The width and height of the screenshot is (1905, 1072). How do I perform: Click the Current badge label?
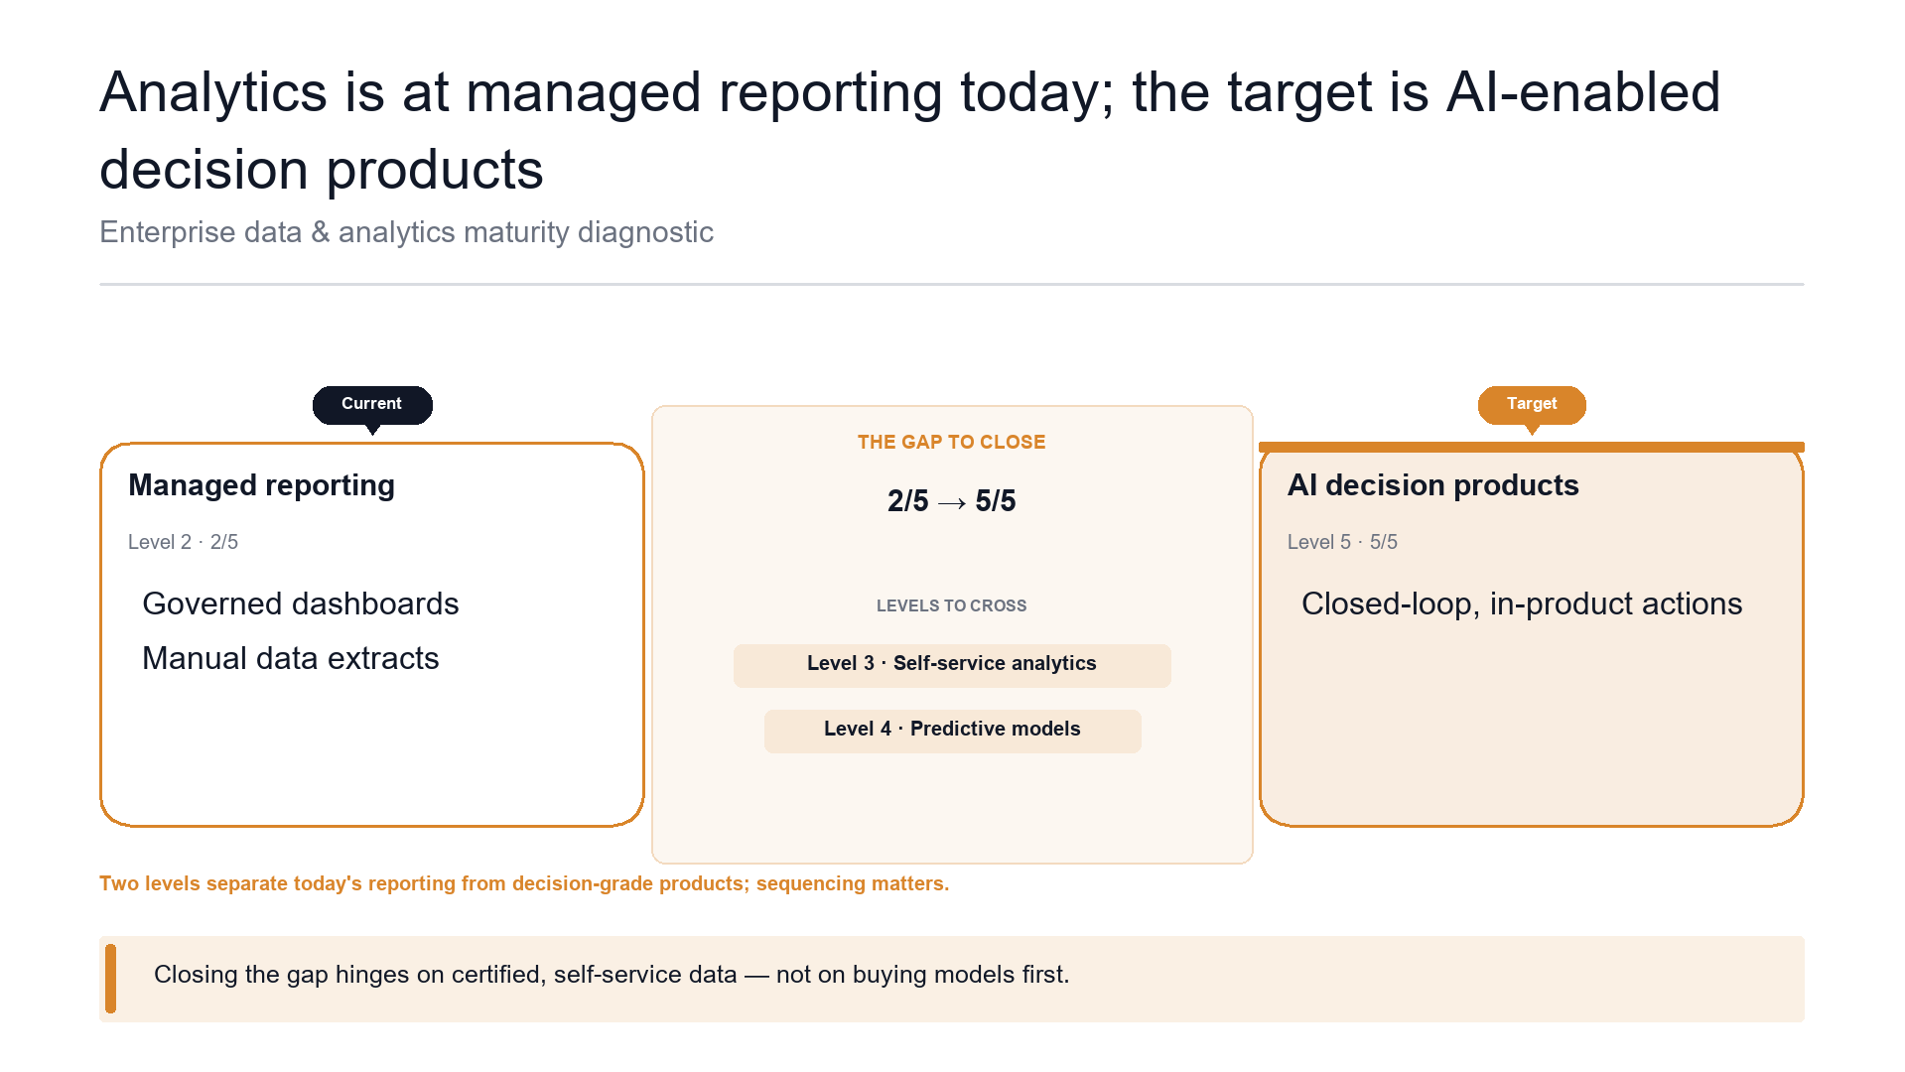pos(372,404)
